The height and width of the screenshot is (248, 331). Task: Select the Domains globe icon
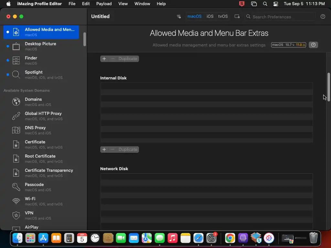coord(16,102)
